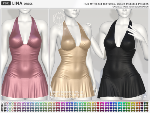
Task: Click the PBR badge
Action: (6, 3)
